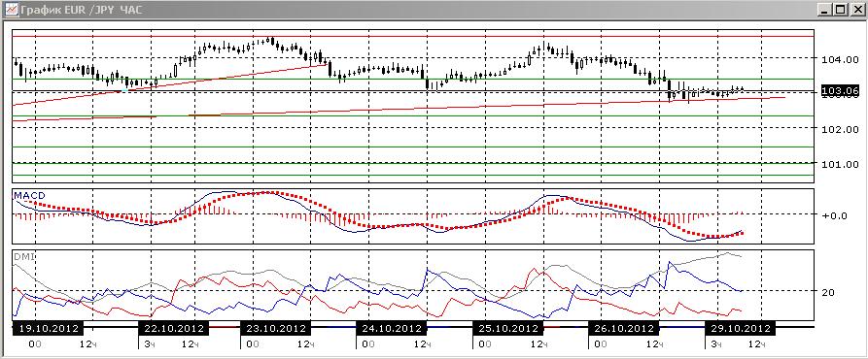Click the chart icon in title bar
The image size is (868, 359).
[x=11, y=10]
